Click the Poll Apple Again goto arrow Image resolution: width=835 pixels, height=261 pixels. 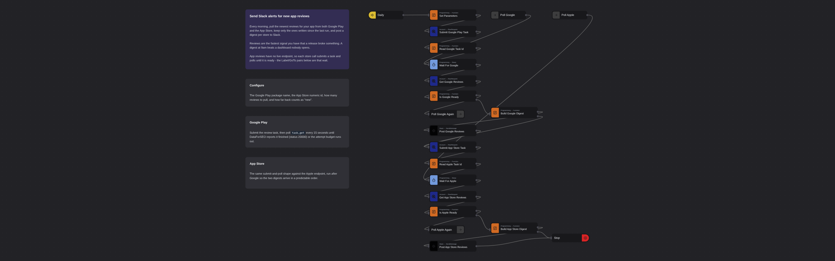click(460, 230)
